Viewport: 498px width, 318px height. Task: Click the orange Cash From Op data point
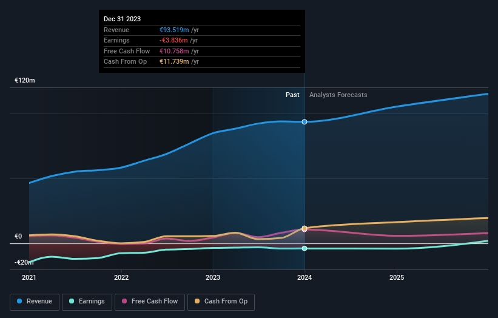click(x=305, y=228)
